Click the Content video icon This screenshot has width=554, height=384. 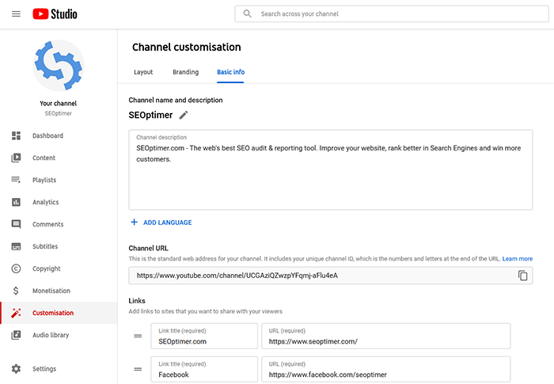click(x=16, y=158)
